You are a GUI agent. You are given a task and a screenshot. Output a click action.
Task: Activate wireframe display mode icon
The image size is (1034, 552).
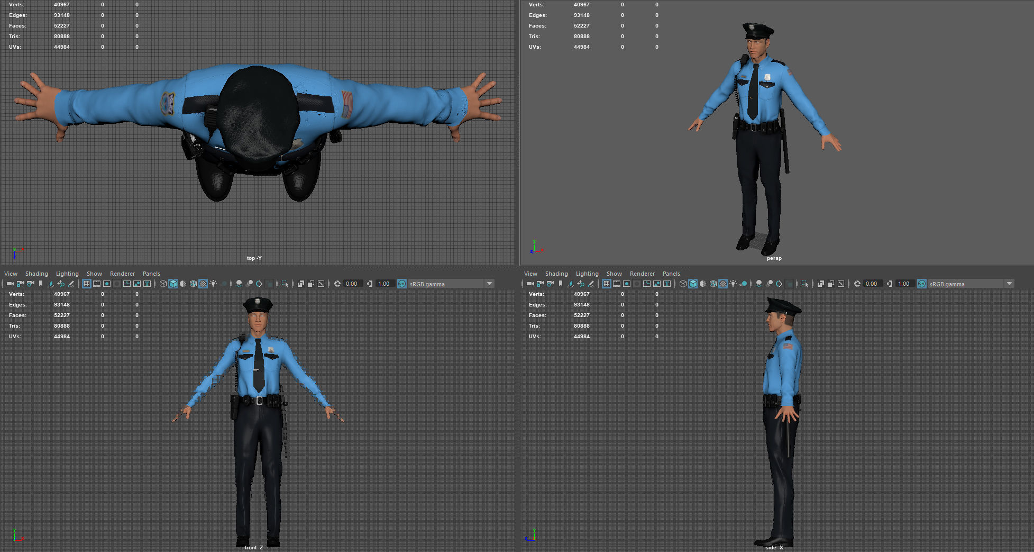click(162, 284)
